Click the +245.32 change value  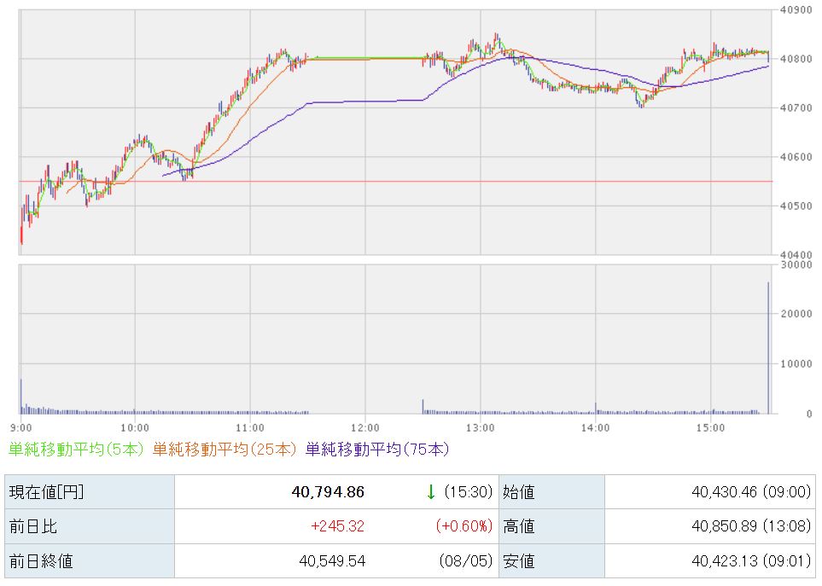pos(337,525)
